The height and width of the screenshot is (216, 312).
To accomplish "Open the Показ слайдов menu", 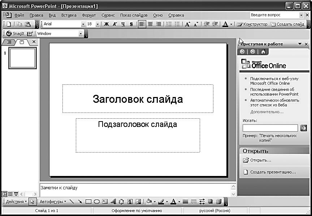I will click(134, 15).
